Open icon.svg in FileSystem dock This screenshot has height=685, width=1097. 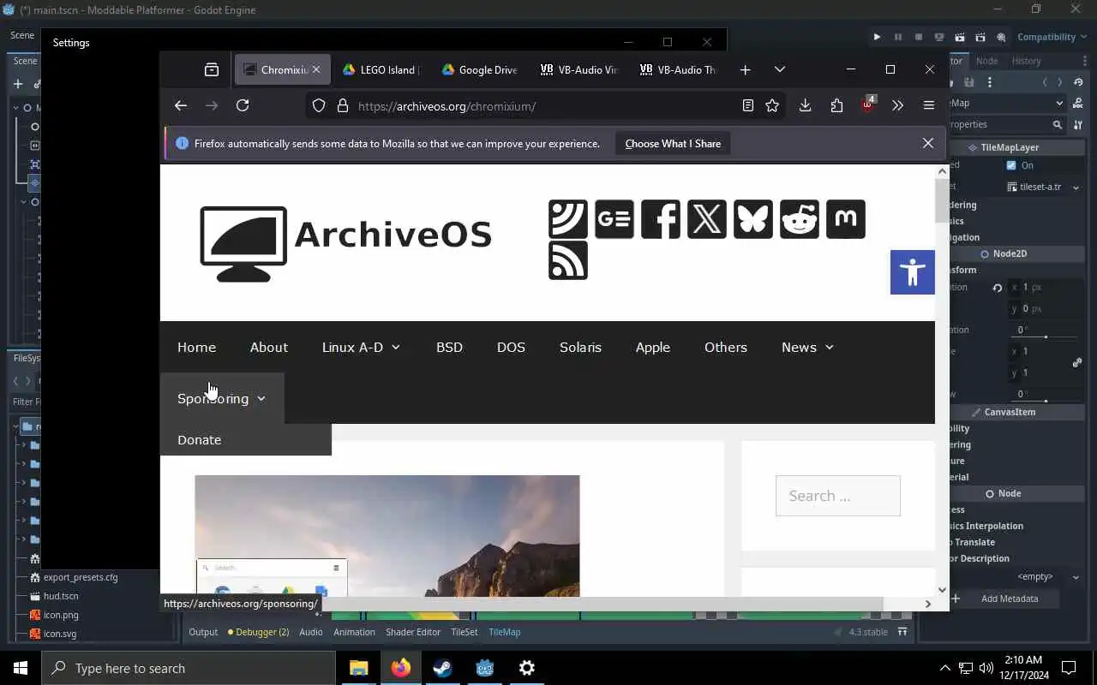(x=60, y=634)
